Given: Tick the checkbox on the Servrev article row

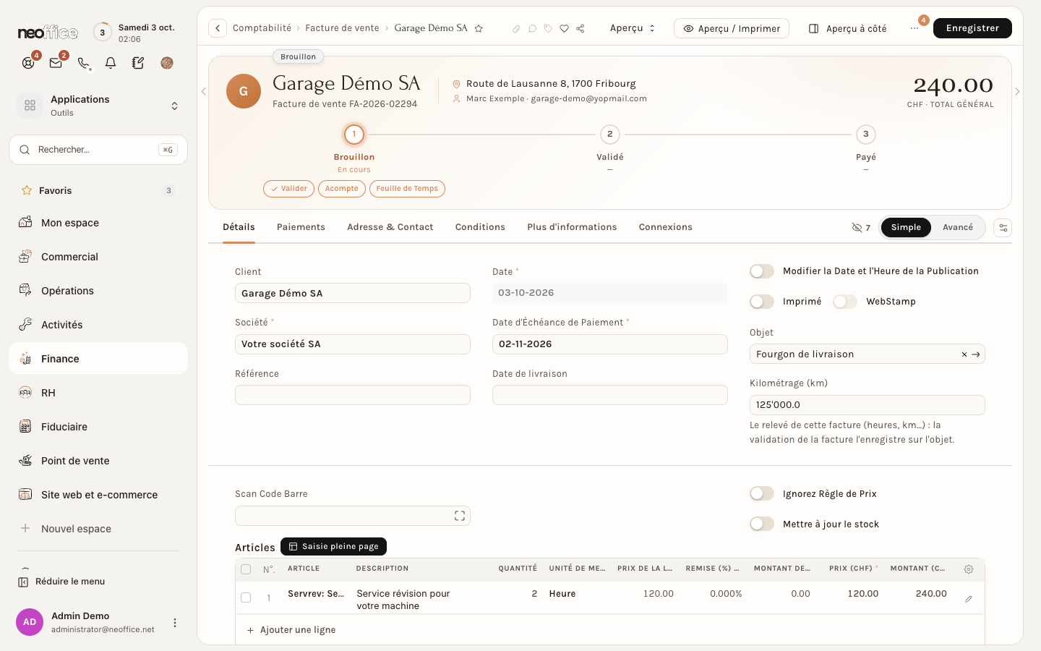Looking at the screenshot, I should 246,597.
